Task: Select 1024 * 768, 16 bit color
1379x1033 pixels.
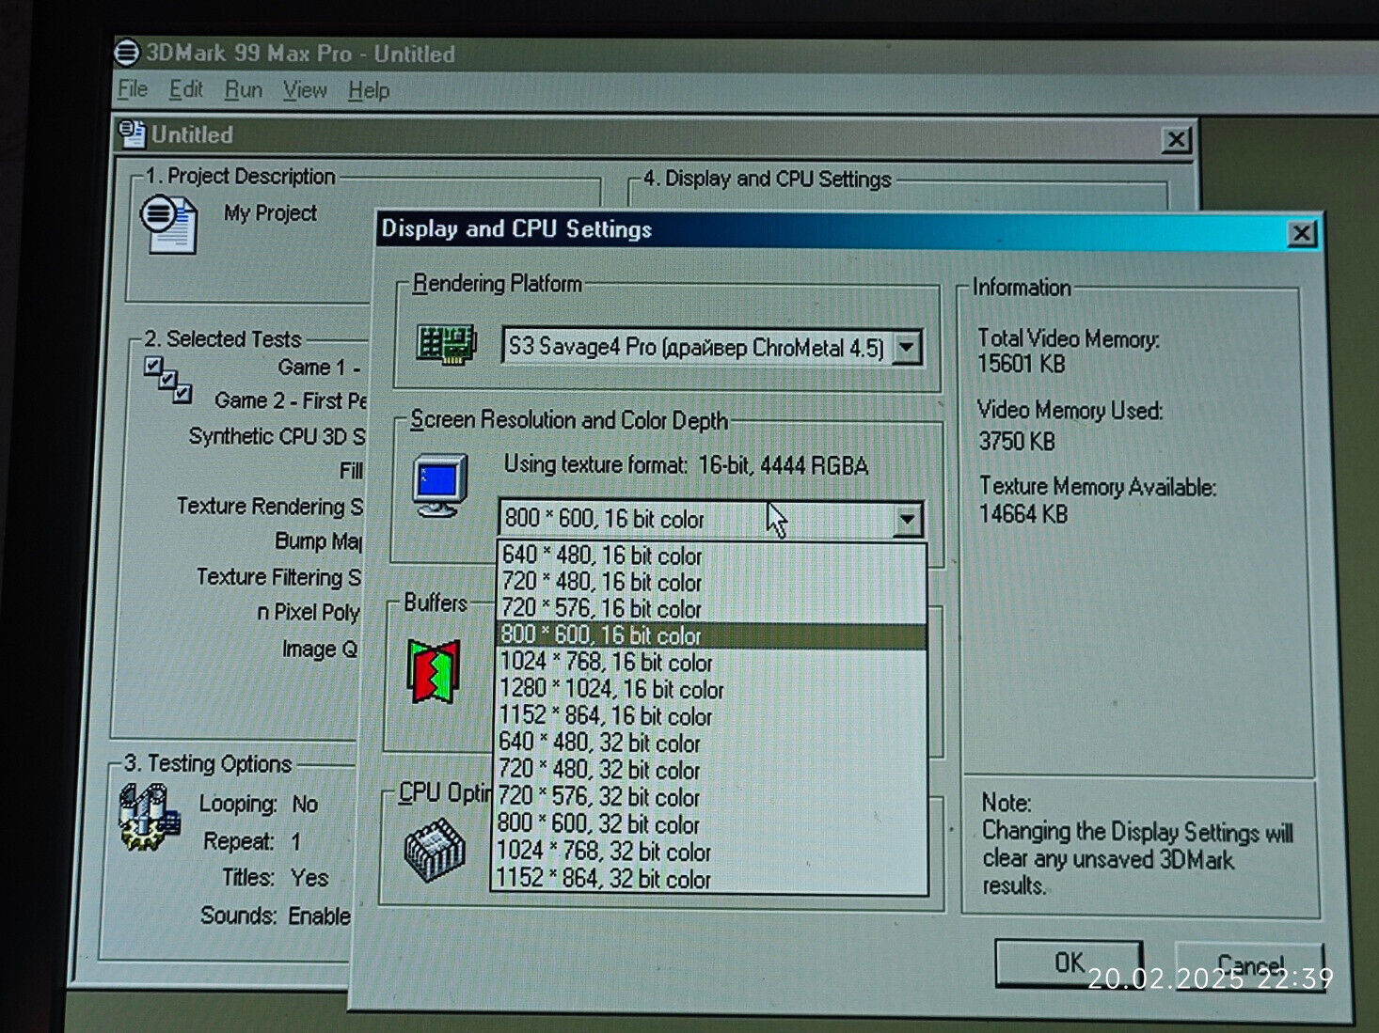Action: click(711, 662)
